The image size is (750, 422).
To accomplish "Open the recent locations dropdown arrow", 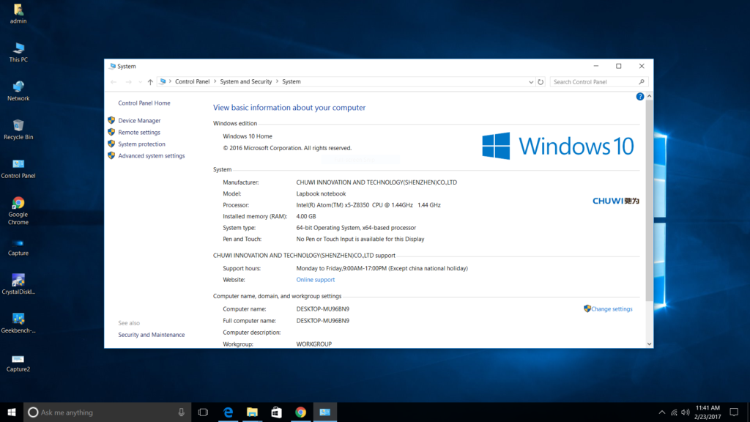I will [140, 82].
